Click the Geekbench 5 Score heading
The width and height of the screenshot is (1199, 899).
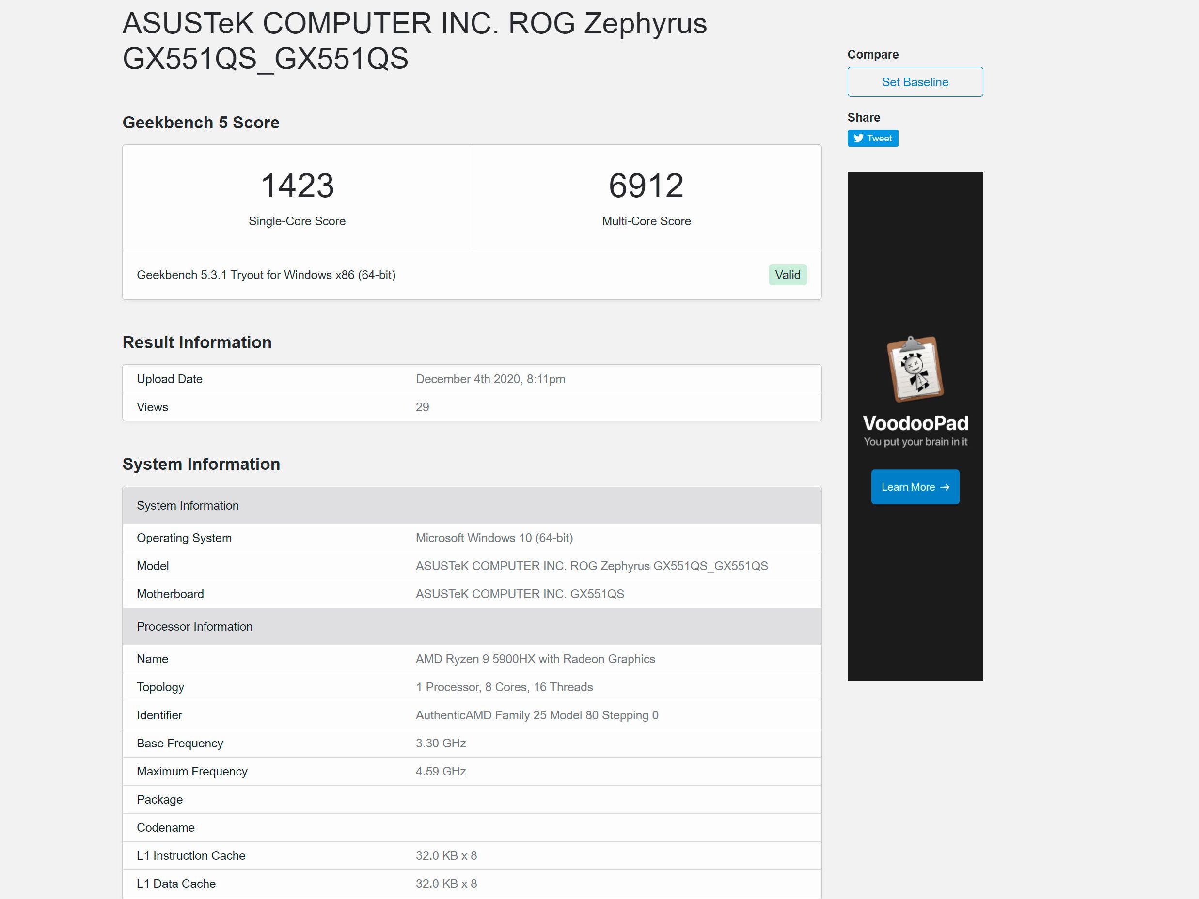click(x=201, y=123)
